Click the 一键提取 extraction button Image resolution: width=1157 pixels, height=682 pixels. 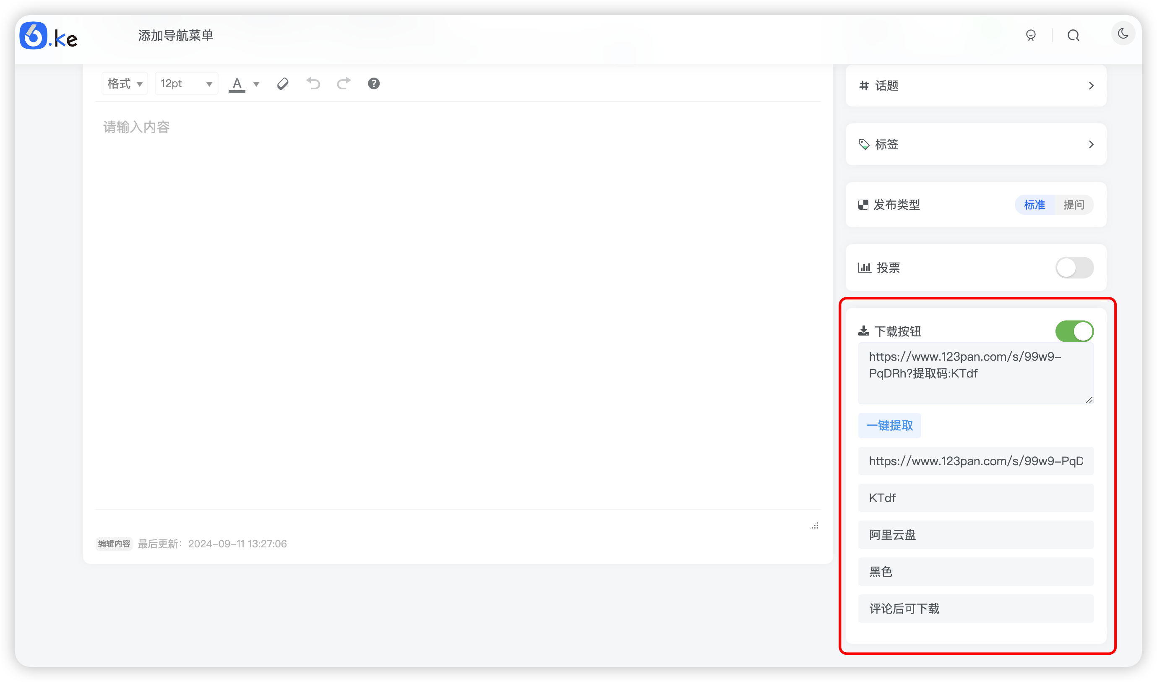pos(889,425)
